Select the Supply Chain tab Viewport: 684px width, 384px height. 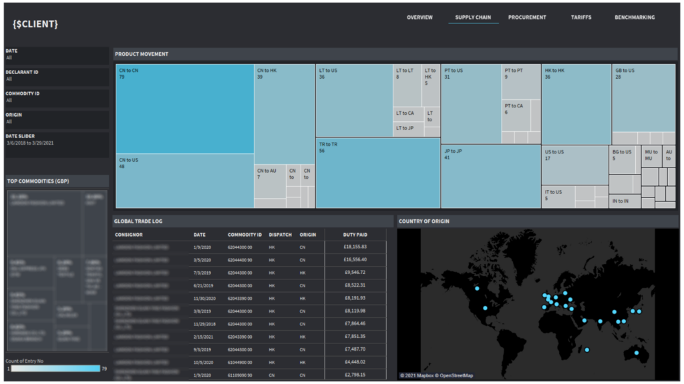click(473, 17)
